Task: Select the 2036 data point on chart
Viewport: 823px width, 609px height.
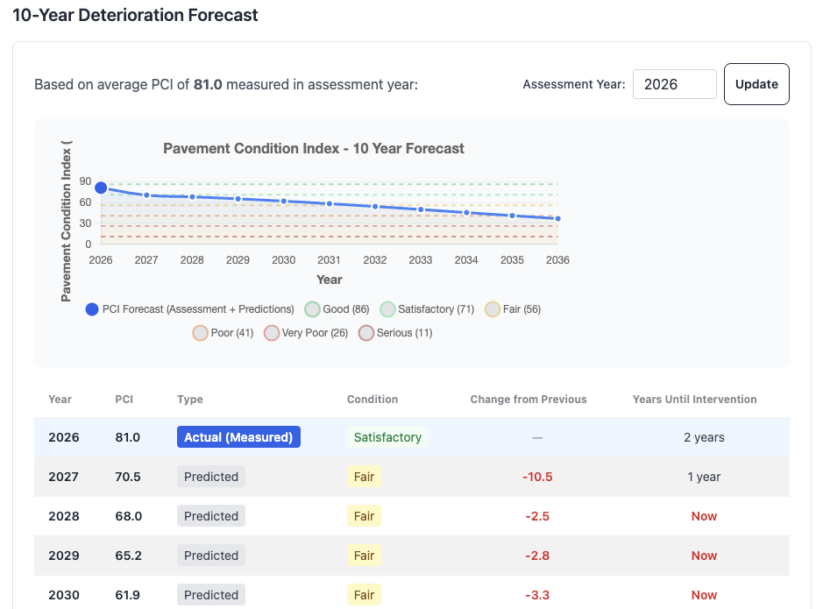Action: (558, 219)
